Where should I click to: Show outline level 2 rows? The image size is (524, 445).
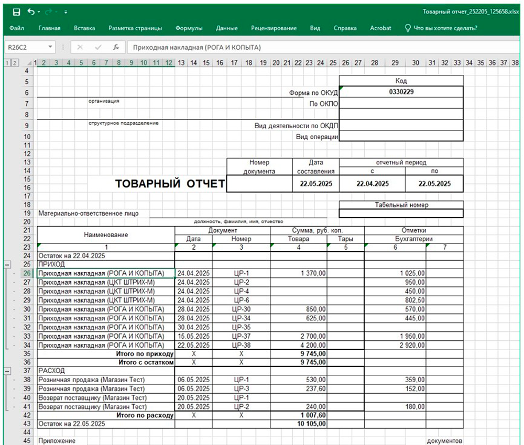(x=15, y=63)
